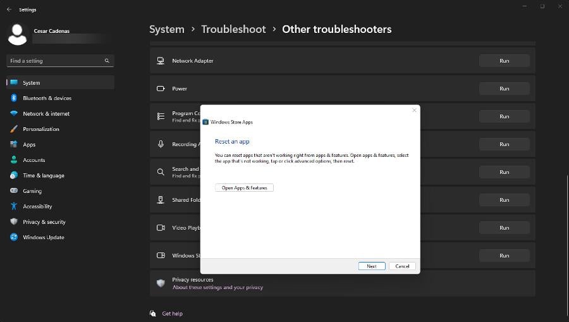Click the Reset an app heading
This screenshot has width=569, height=322.
pyautogui.click(x=232, y=142)
